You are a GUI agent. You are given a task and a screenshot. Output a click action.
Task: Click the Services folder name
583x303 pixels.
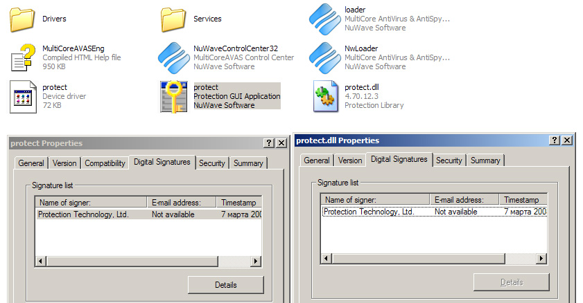(x=207, y=19)
